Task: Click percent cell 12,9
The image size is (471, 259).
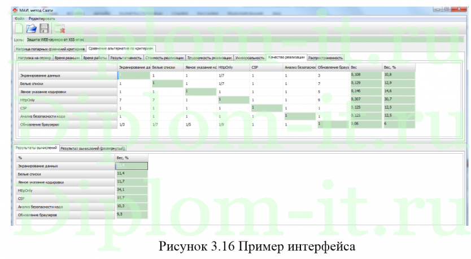Action: [x=399, y=83]
